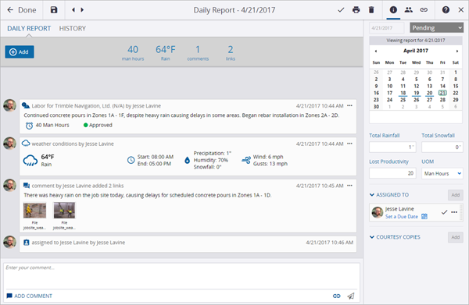Open options menu for comment entry
This screenshot has height=305, width=469.
coord(349,186)
